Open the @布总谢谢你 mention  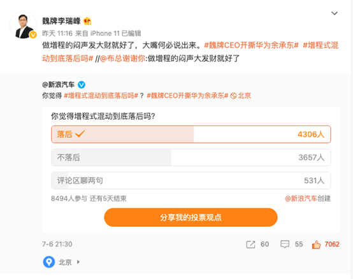point(123,59)
